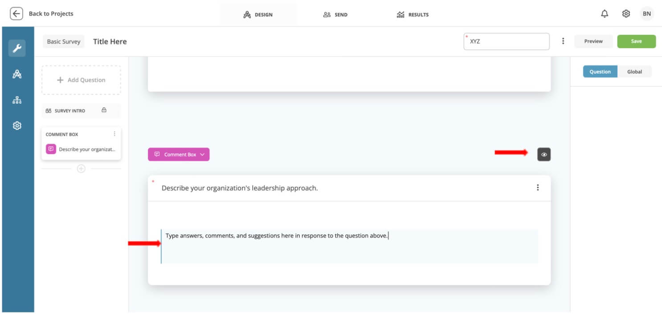Edit the question text about leadership approach
Image resolution: width=662 pixels, height=316 pixels.
(x=240, y=188)
